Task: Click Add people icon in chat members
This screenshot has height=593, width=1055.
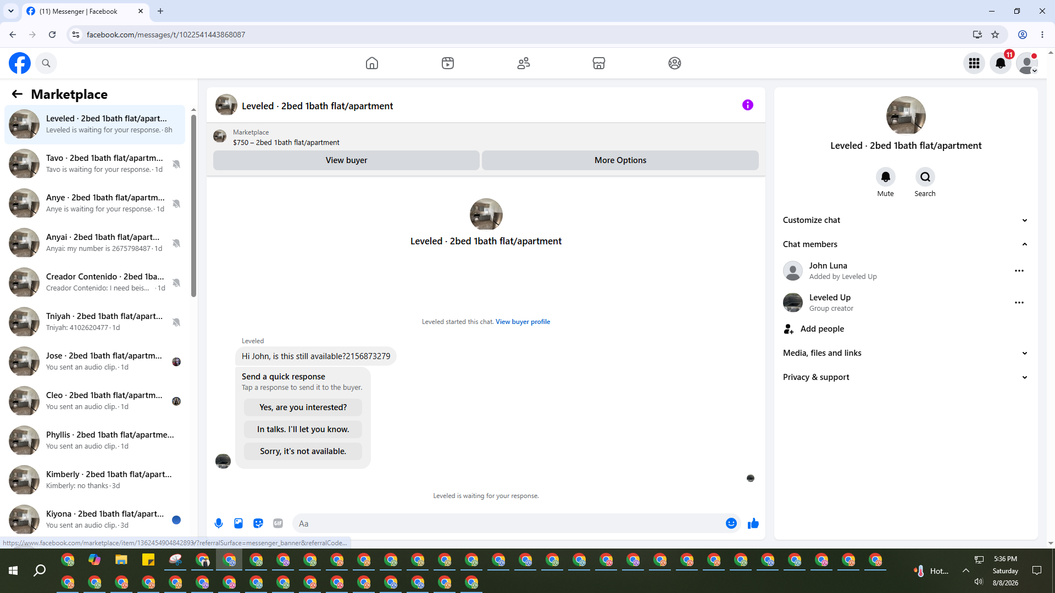Action: (789, 329)
